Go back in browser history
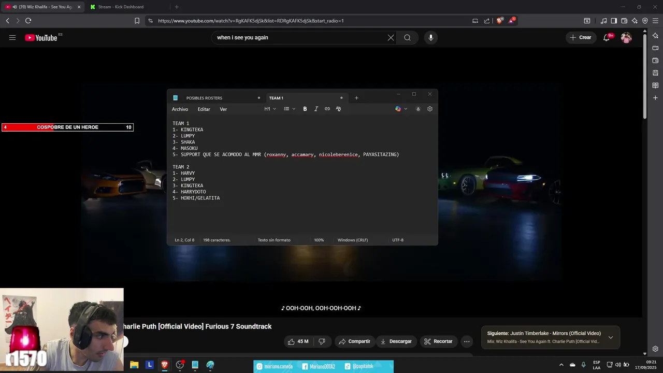Viewport: 663px width, 373px height. (7, 21)
